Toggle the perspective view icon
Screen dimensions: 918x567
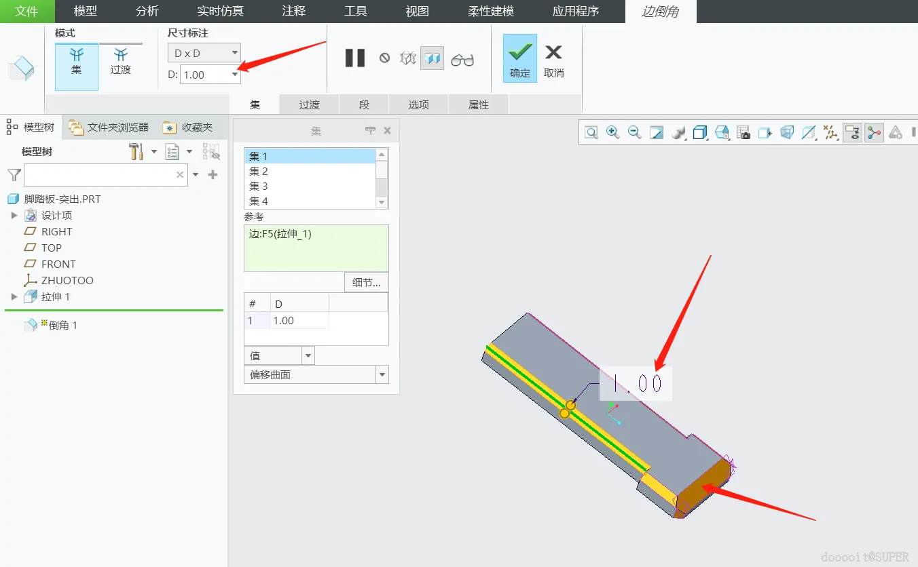(x=787, y=132)
